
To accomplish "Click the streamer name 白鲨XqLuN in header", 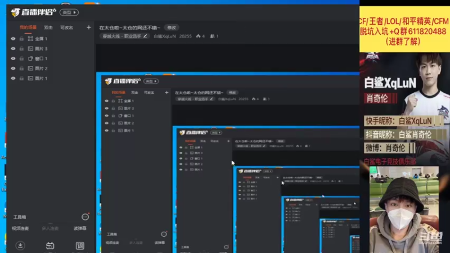I will 165,36.
